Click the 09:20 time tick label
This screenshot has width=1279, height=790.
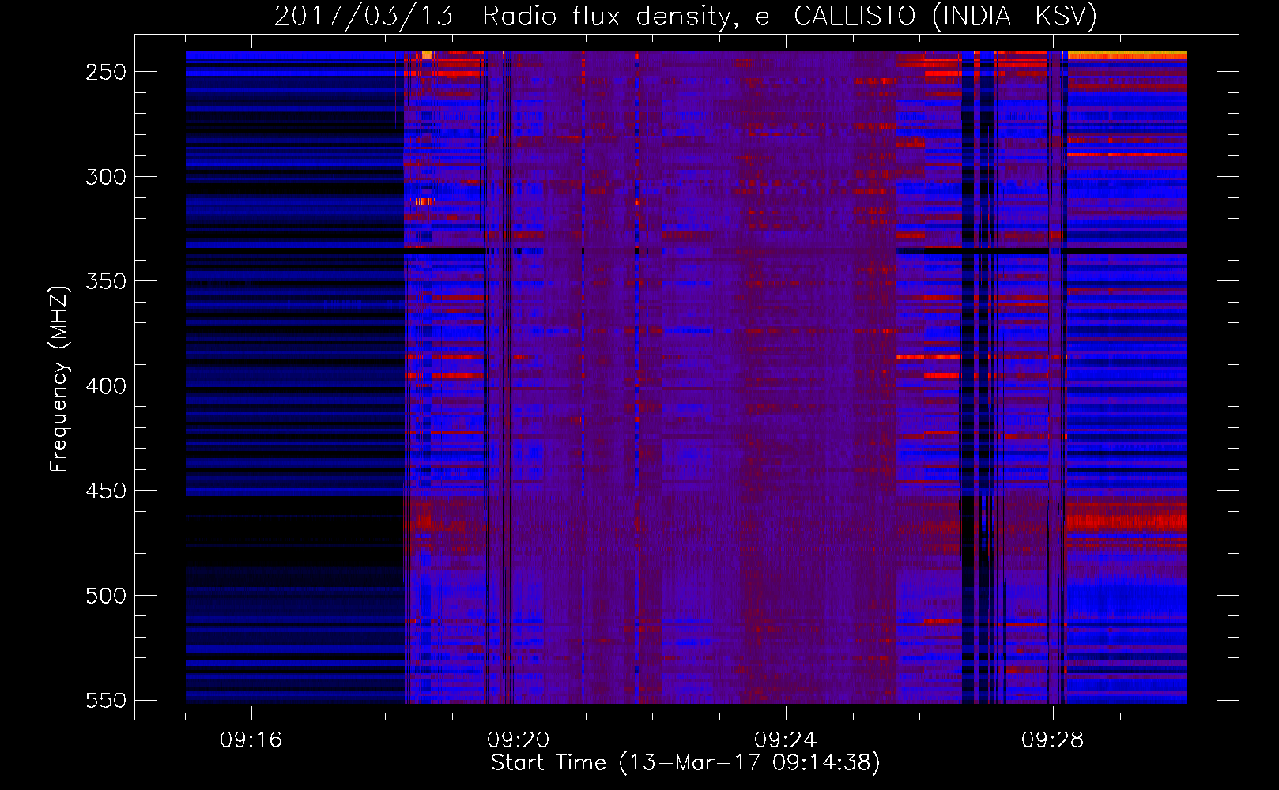coord(519,740)
